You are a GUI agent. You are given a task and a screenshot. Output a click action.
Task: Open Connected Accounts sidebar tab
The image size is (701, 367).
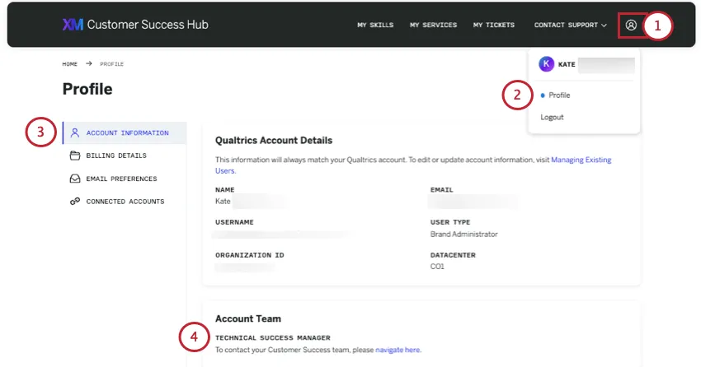point(125,202)
